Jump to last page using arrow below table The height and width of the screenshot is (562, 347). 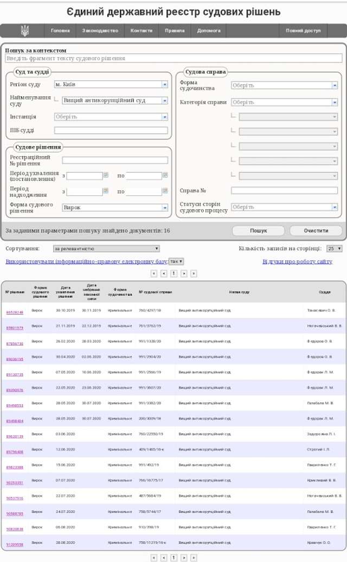(x=194, y=558)
